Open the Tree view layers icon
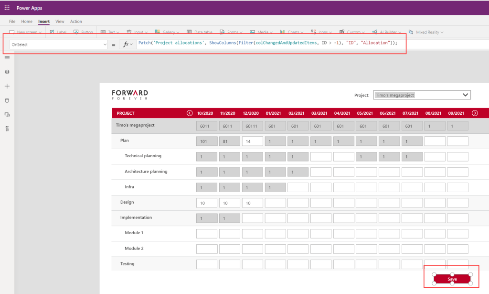Viewport: 489px width, 294px height. click(7, 72)
